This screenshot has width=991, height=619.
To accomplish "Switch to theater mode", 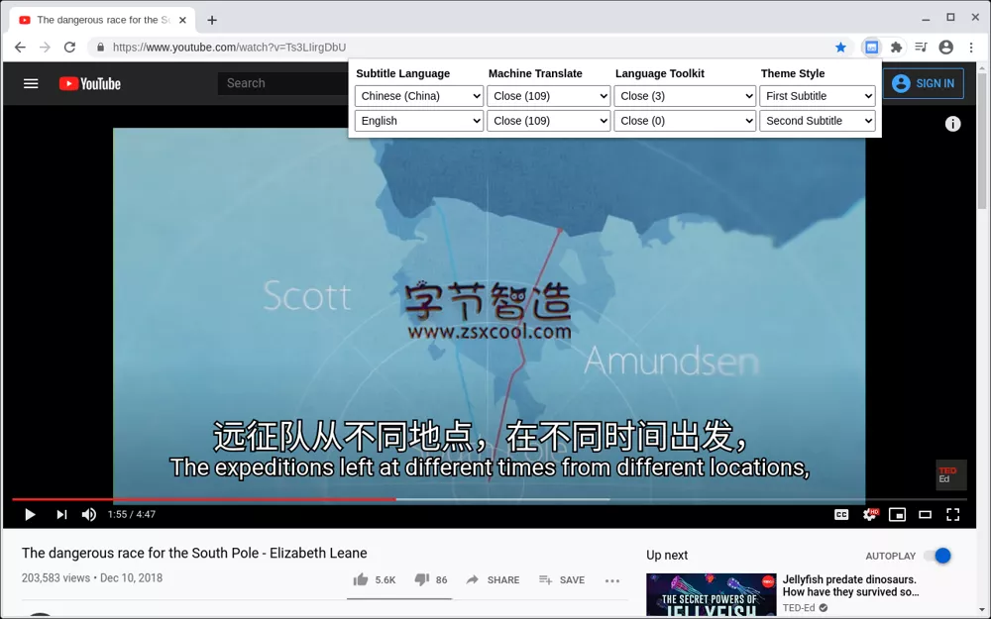I will pyautogui.click(x=925, y=514).
